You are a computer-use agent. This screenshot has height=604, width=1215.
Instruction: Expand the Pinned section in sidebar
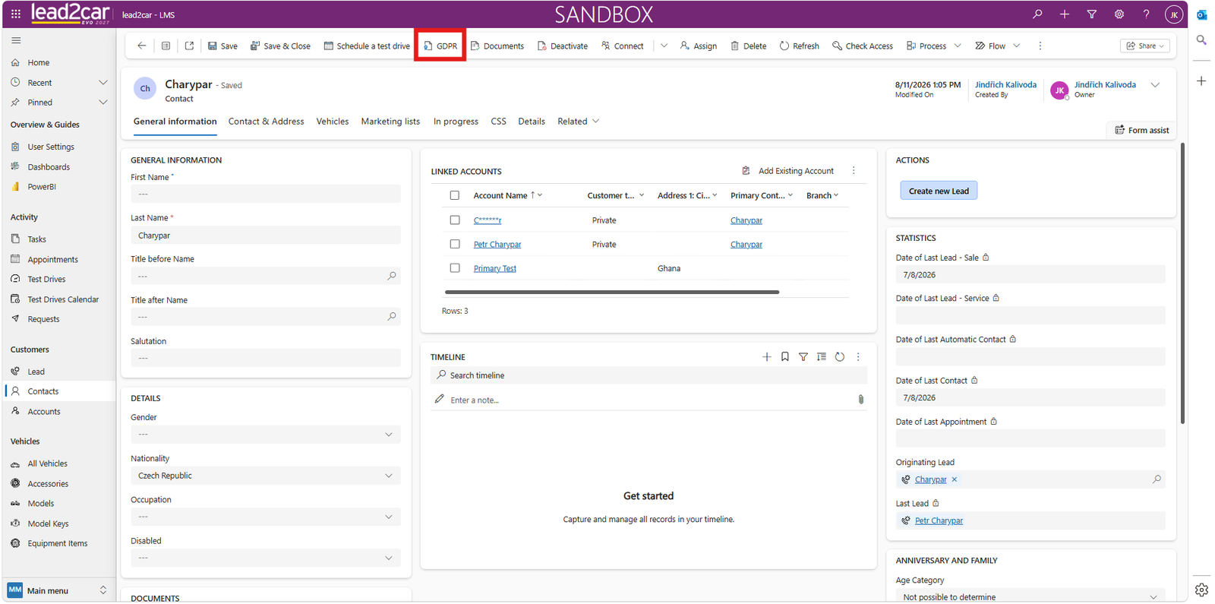coord(103,102)
